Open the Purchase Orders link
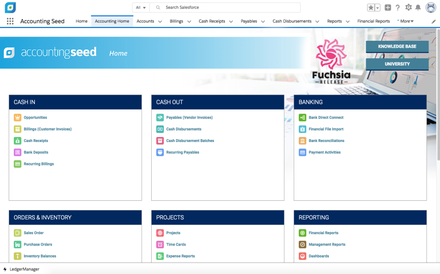 (38, 245)
